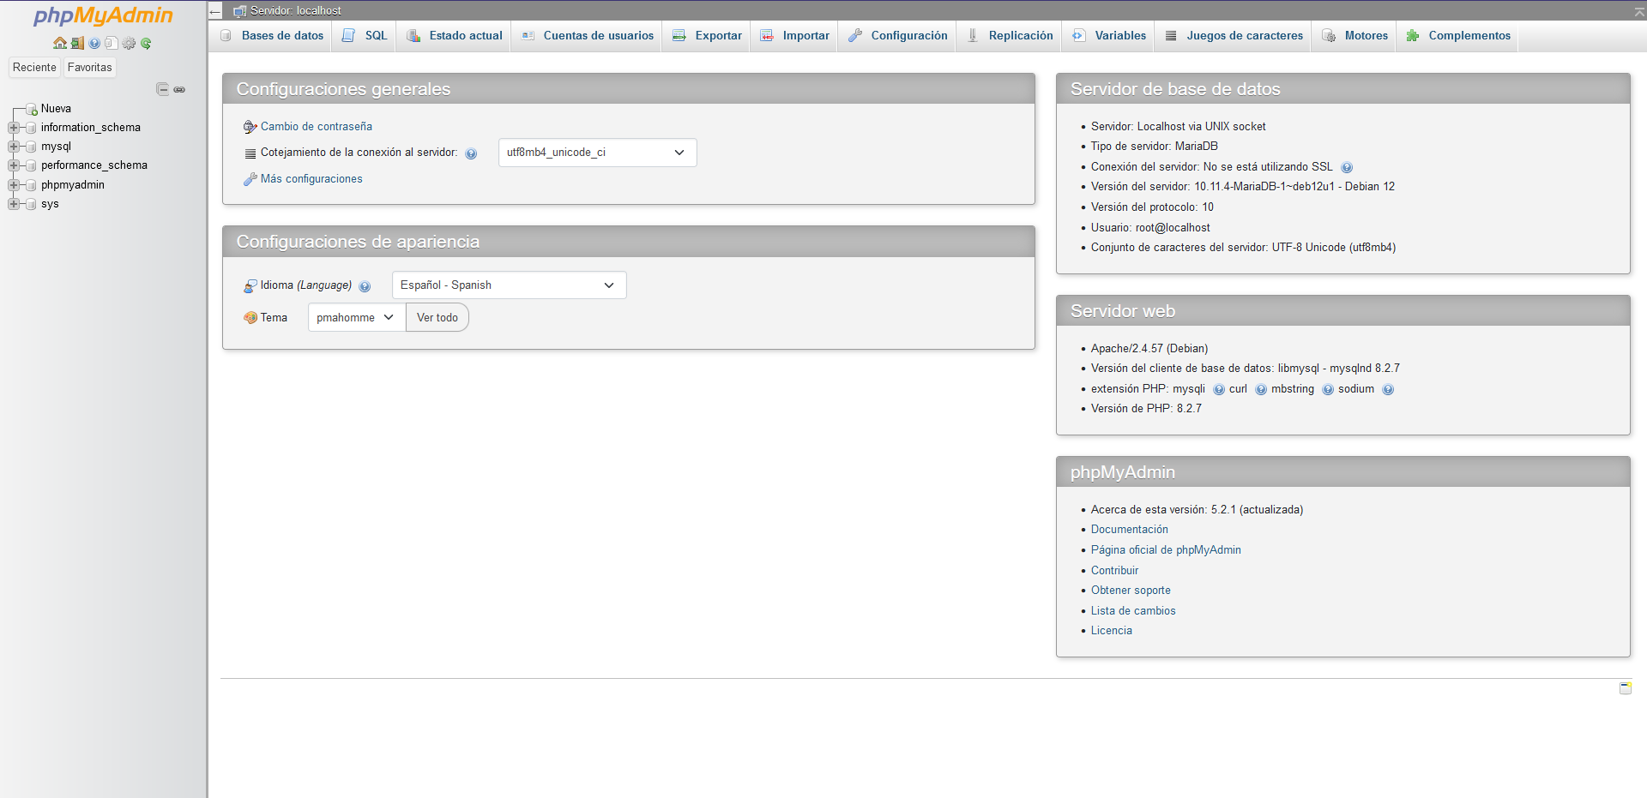1647x798 pixels.
Task: Go to Estado actual tab
Action: pos(455,36)
